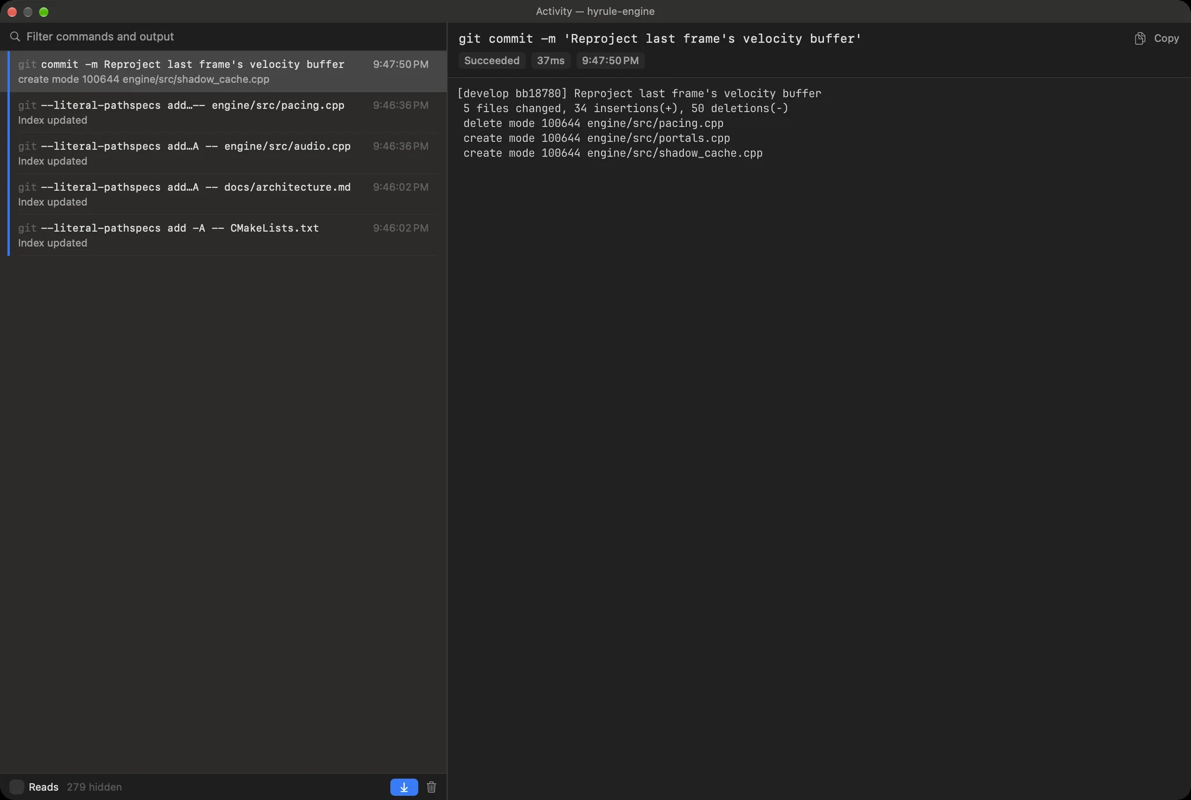Click the command title 'git commit -m' in detail pane
Image resolution: width=1191 pixels, height=800 pixels.
tap(660, 39)
